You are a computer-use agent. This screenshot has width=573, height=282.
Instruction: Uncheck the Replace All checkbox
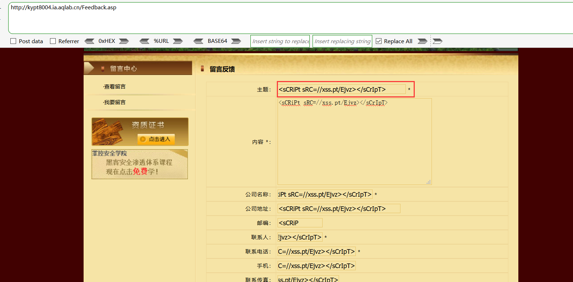[379, 41]
